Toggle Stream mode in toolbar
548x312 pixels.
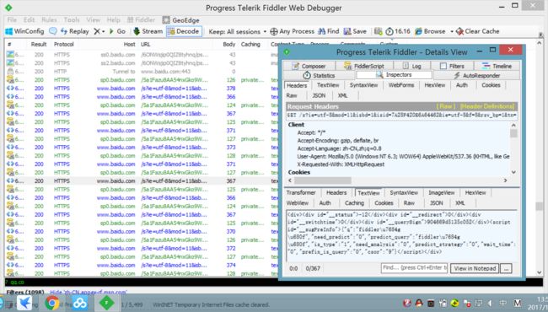[148, 31]
